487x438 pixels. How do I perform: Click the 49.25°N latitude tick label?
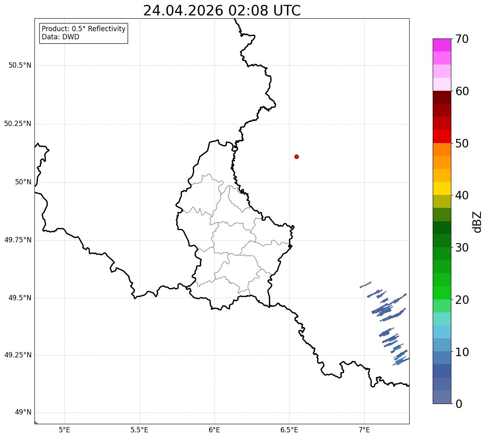[x=18, y=355]
